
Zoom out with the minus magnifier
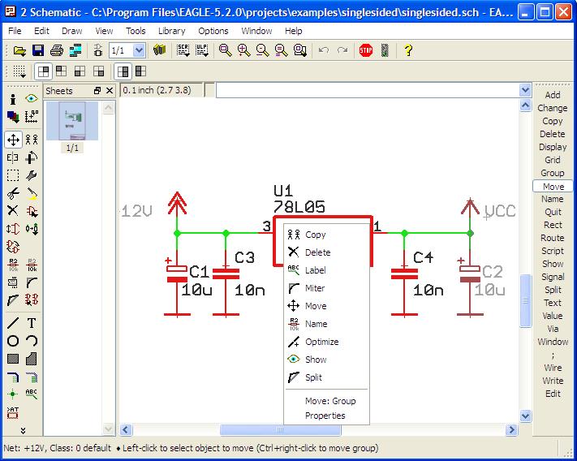pyautogui.click(x=262, y=50)
